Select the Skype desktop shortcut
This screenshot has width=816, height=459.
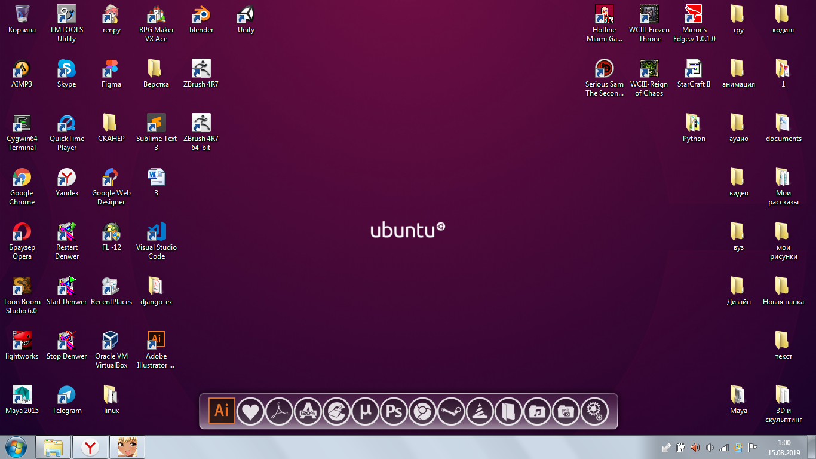point(66,74)
